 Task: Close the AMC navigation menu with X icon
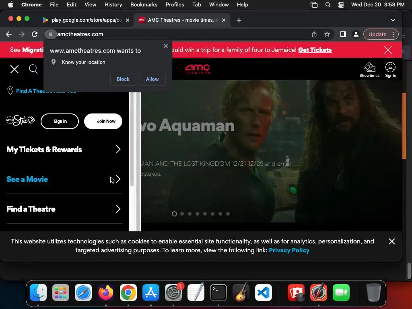click(14, 69)
